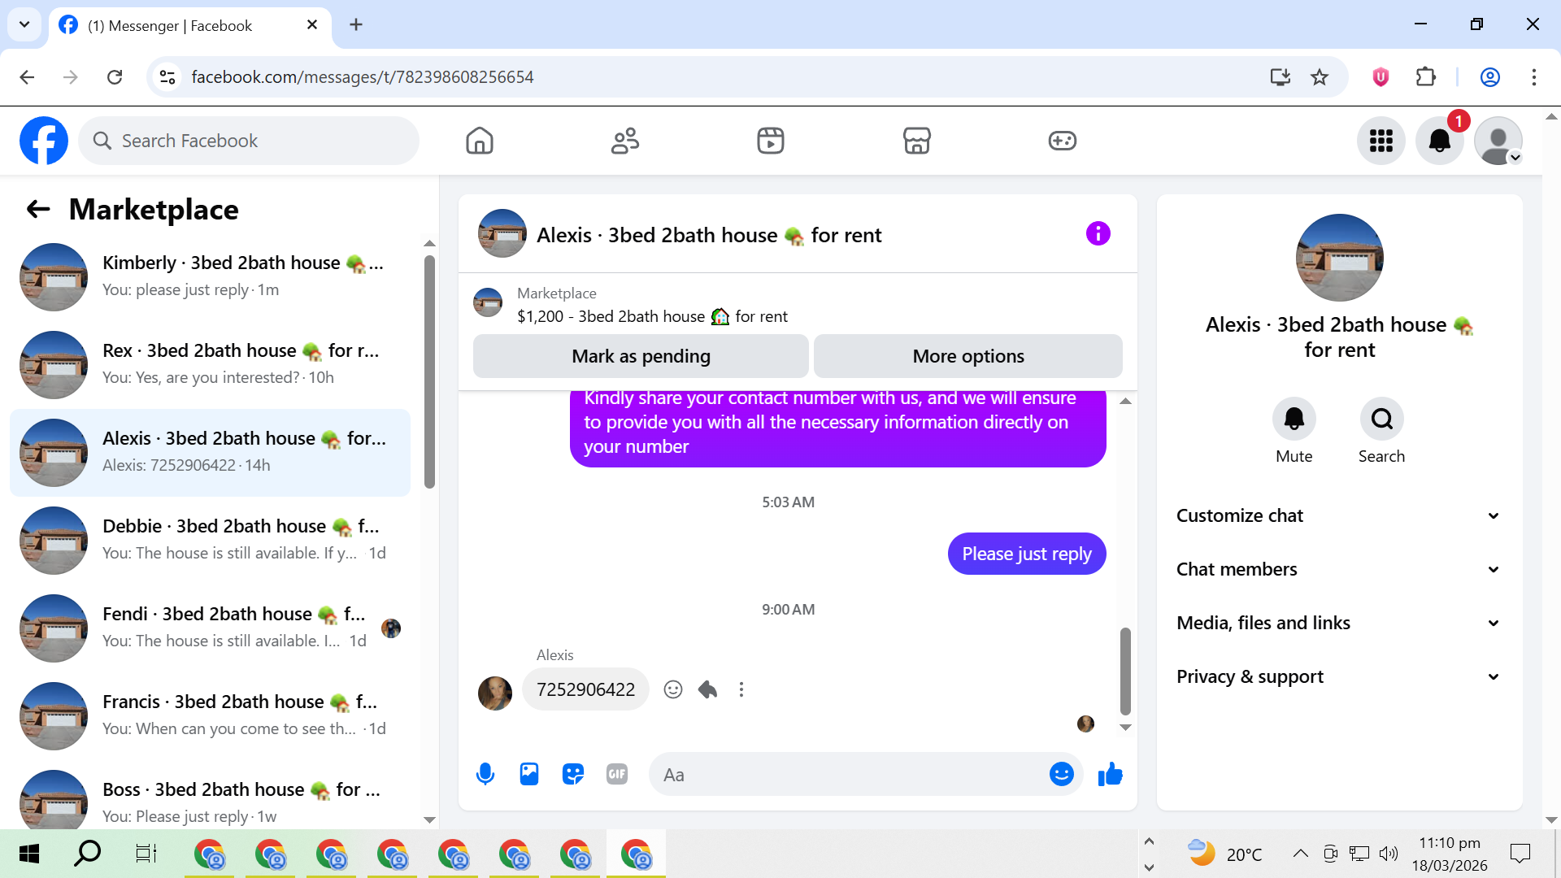Viewport: 1561px width, 878px height.
Task: Open the sticker picker icon
Action: pos(573,774)
